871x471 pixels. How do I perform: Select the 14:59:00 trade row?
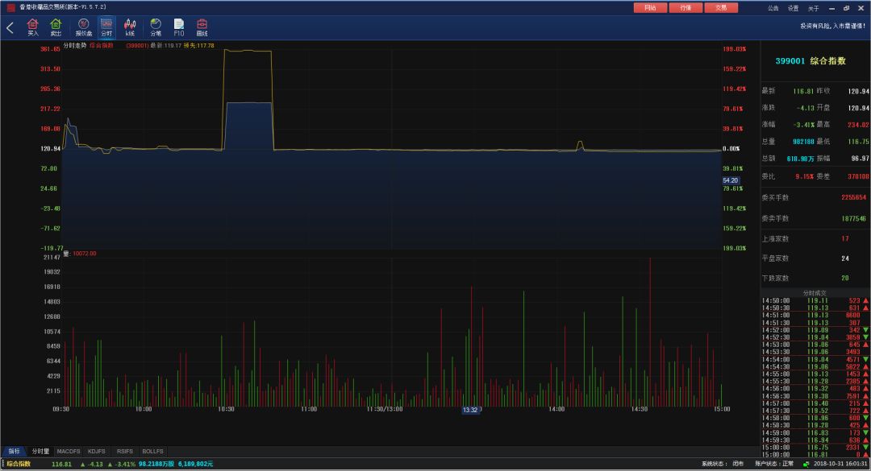point(815,432)
